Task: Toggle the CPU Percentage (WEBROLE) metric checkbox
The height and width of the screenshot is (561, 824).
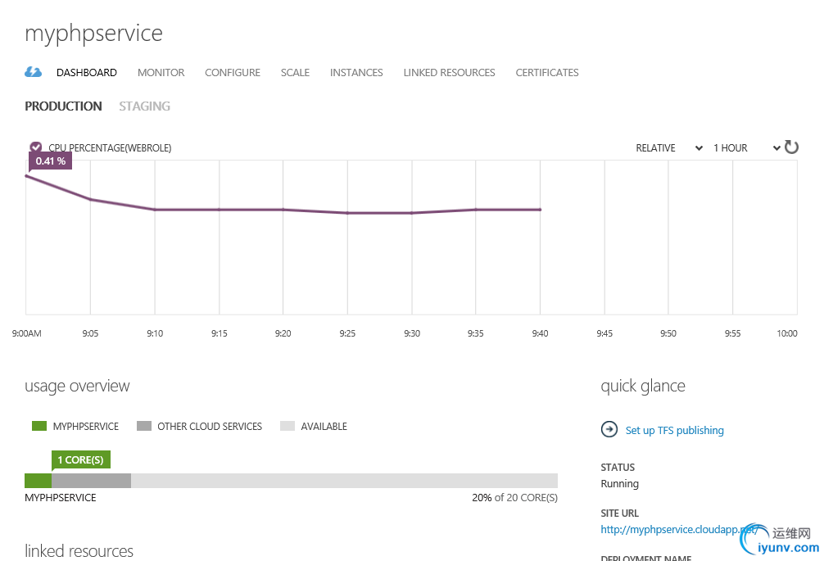Action: [x=36, y=147]
